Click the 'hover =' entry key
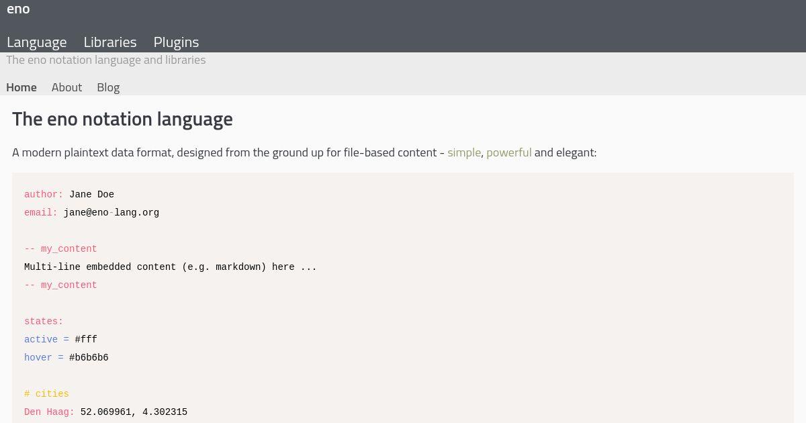Screen dimensions: 806x423 [x=44, y=358]
